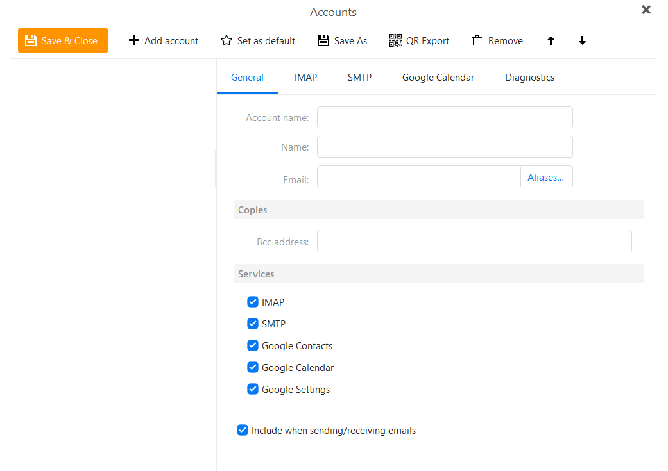This screenshot has height=471, width=668.
Task: Open the Aliases link
Action: pyautogui.click(x=545, y=177)
